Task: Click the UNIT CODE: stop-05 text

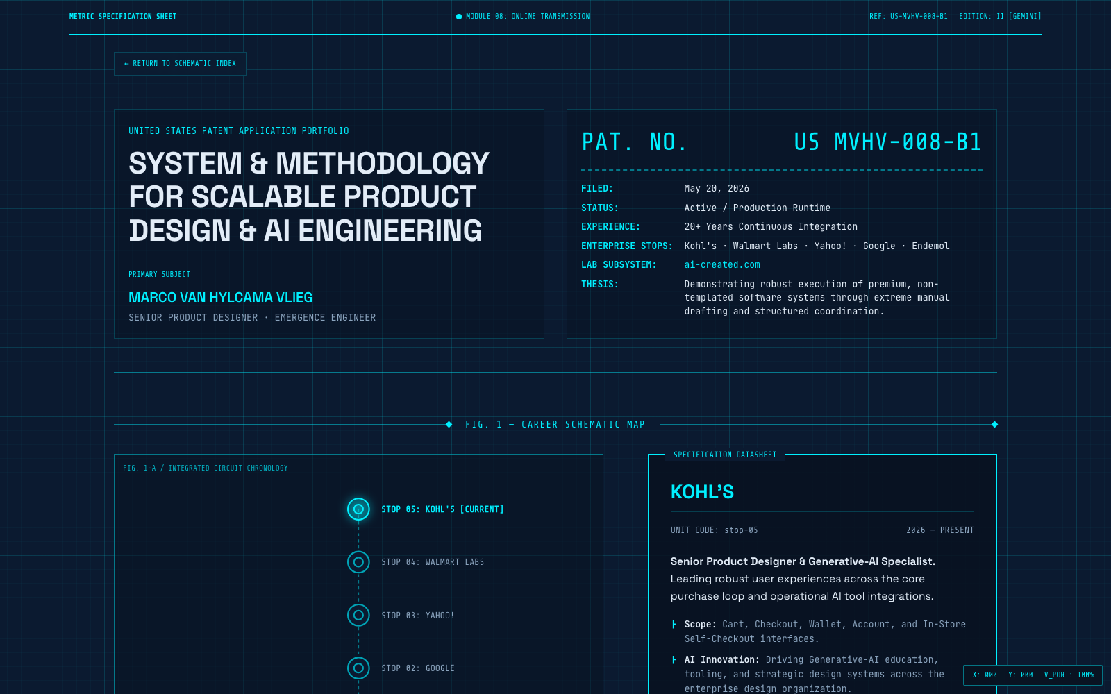Action: 715,530
